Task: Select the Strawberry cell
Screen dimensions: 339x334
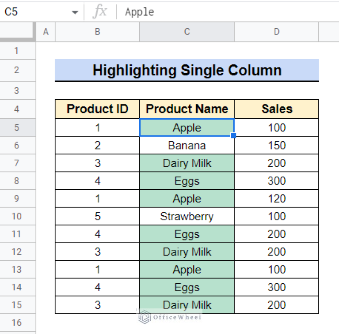Action: (187, 216)
